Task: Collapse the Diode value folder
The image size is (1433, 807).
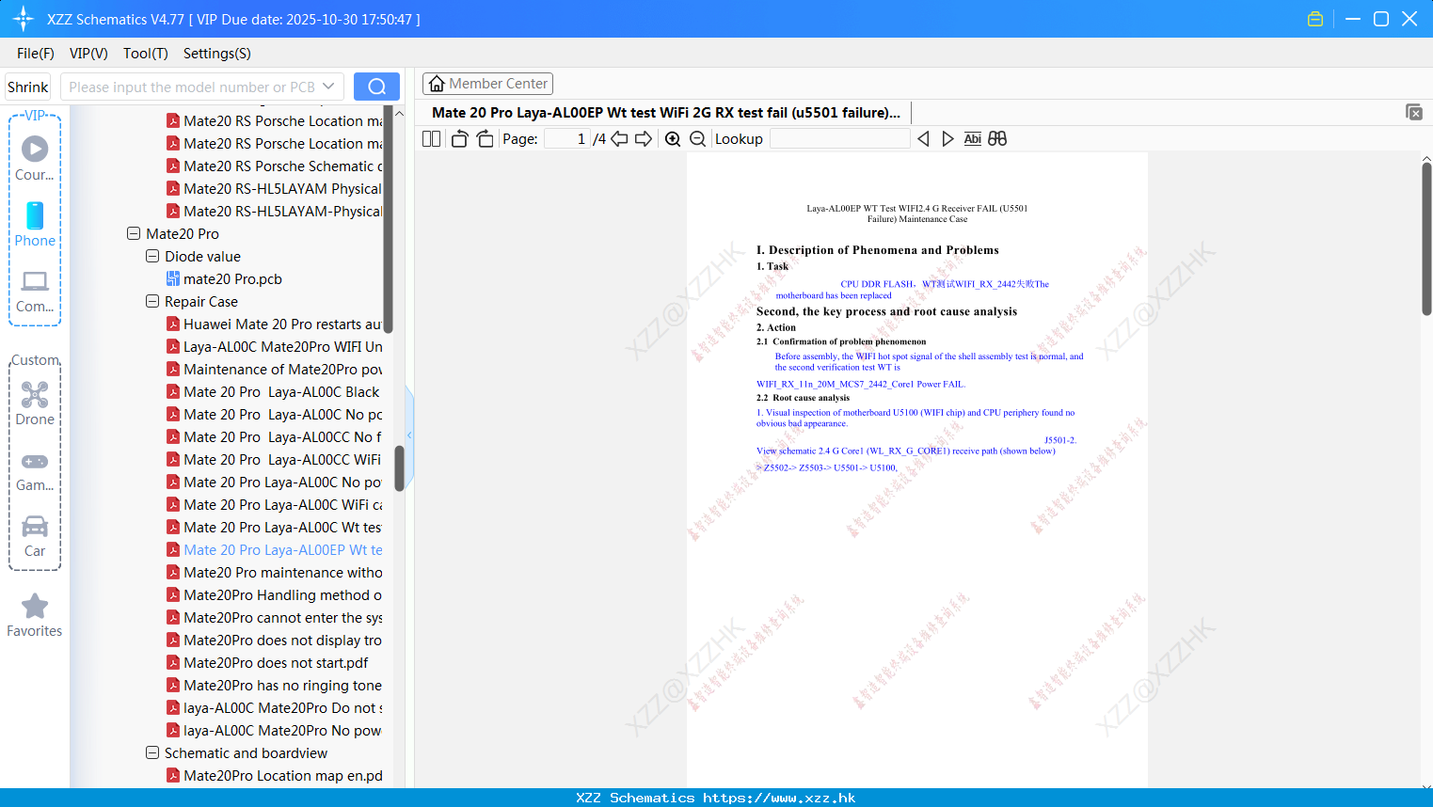Action: point(152,256)
